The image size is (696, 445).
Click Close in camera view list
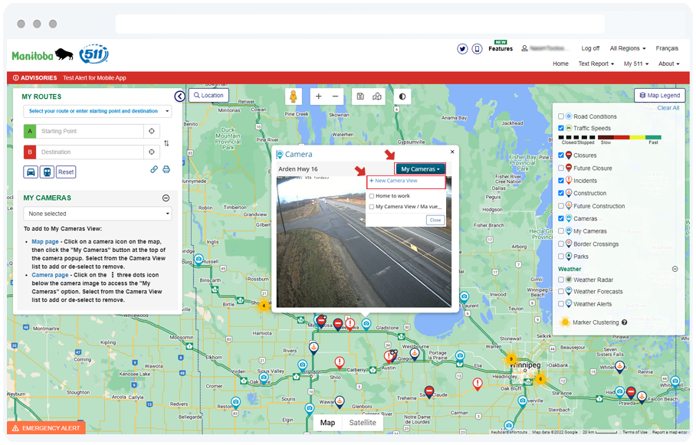435,220
